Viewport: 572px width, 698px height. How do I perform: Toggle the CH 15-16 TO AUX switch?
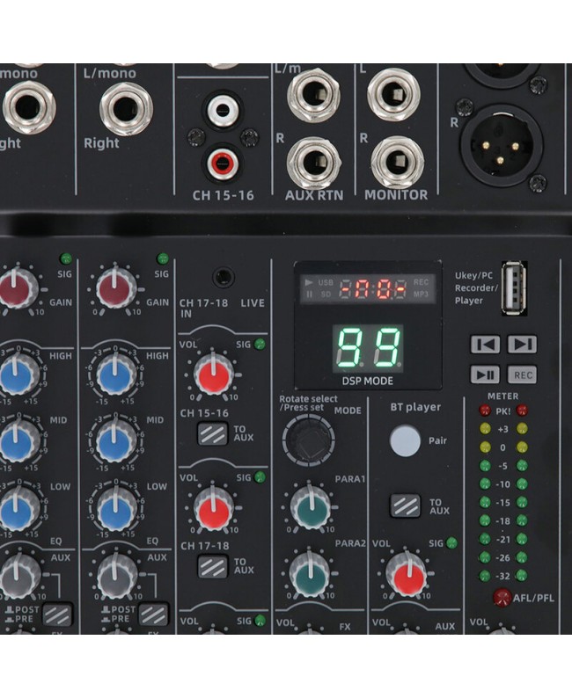click(212, 433)
